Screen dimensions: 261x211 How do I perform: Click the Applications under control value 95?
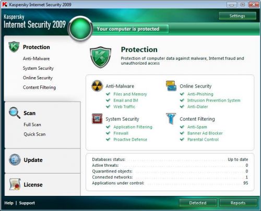246,183
